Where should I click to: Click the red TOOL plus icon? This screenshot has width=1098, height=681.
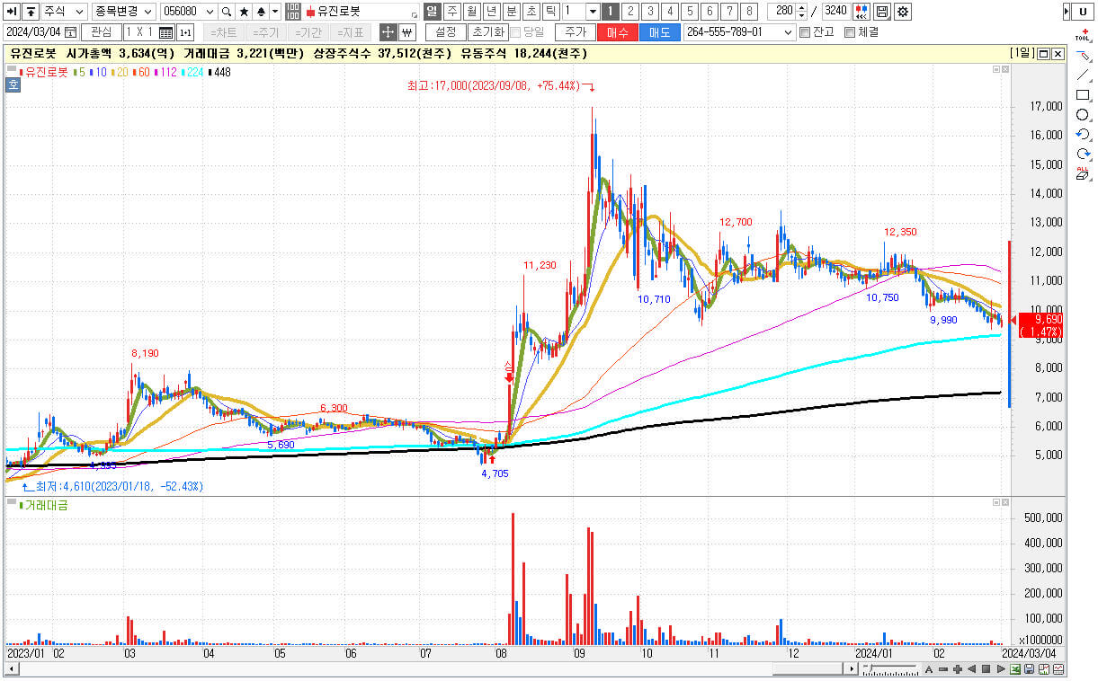[x=1084, y=34]
